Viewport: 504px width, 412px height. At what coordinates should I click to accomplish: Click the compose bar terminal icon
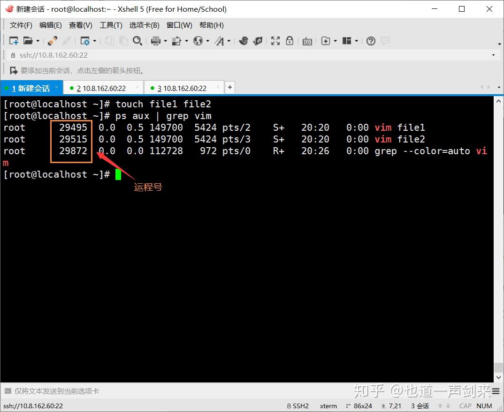click(x=8, y=391)
